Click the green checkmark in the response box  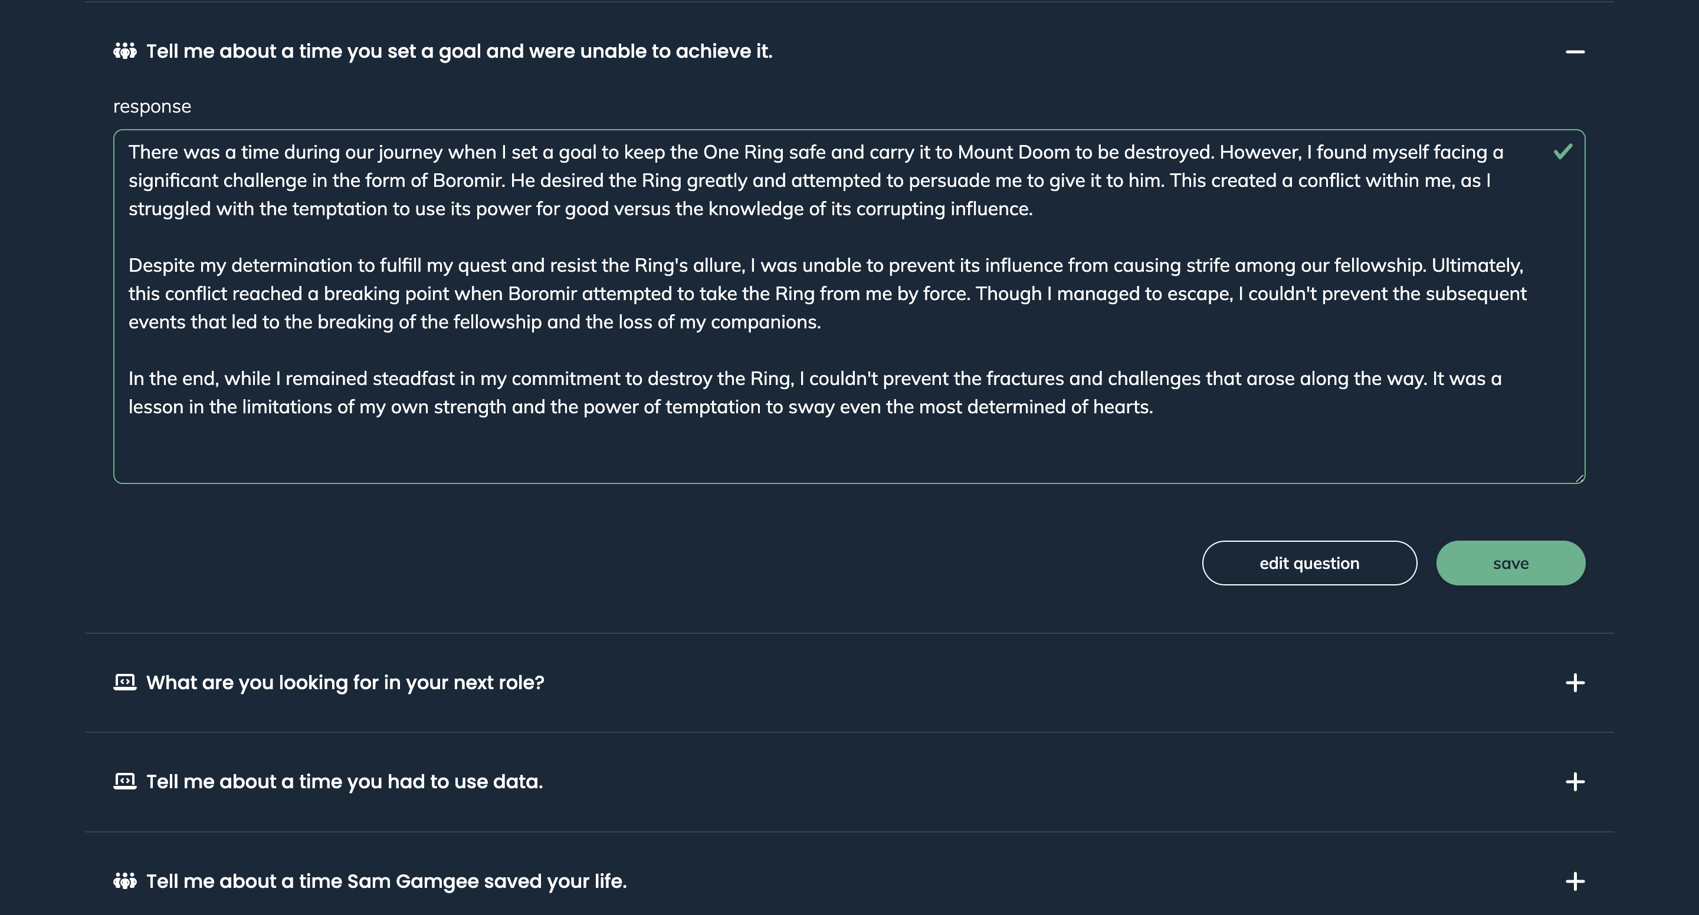(x=1563, y=152)
